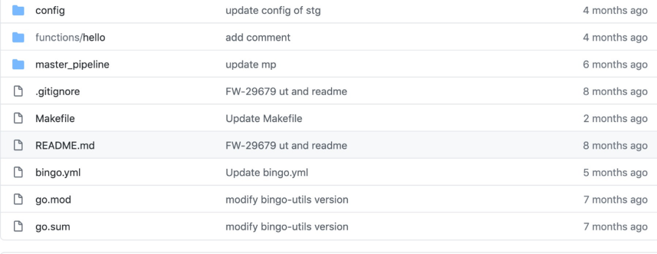
Task: Click the bingo.yml file icon
Action: [x=18, y=173]
